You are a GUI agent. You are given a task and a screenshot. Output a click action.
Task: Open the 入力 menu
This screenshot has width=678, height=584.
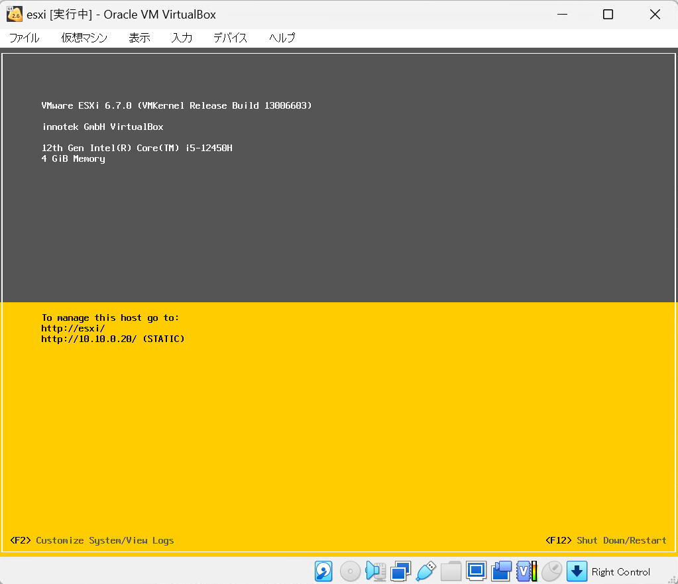click(x=182, y=38)
